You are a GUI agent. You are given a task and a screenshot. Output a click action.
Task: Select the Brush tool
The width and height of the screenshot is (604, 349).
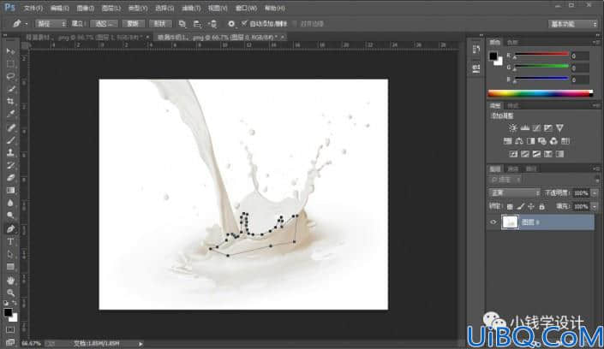[10, 140]
